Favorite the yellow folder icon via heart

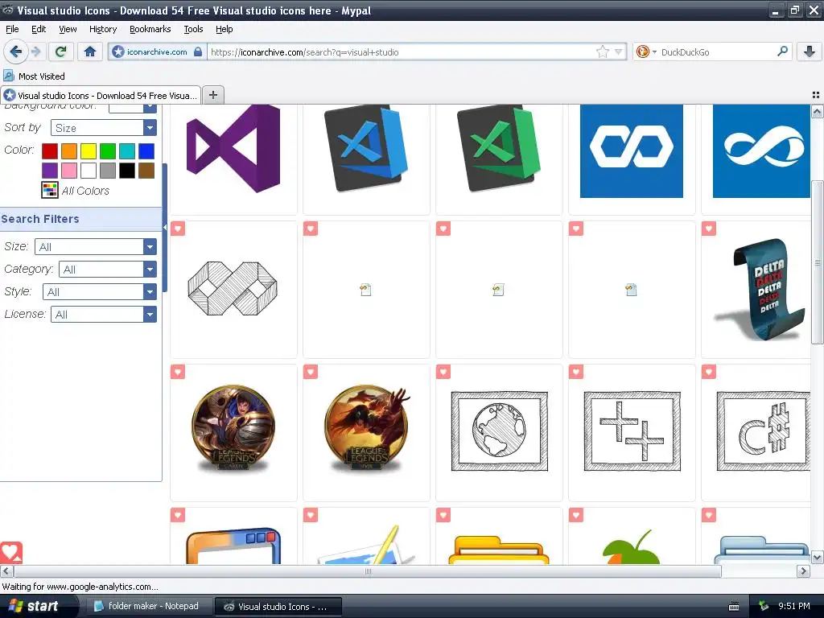pos(443,515)
